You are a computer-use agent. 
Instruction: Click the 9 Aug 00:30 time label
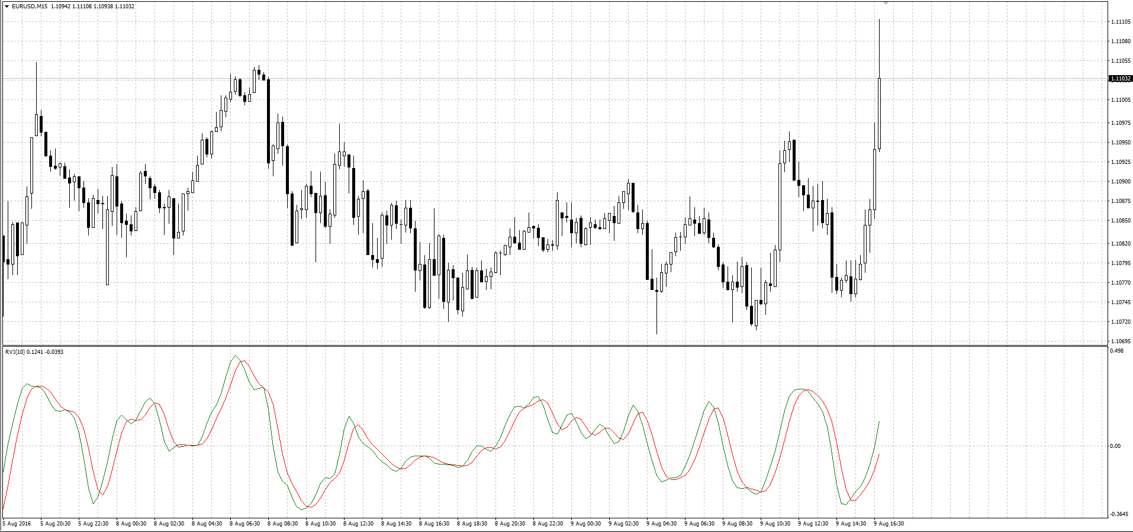pos(586,524)
